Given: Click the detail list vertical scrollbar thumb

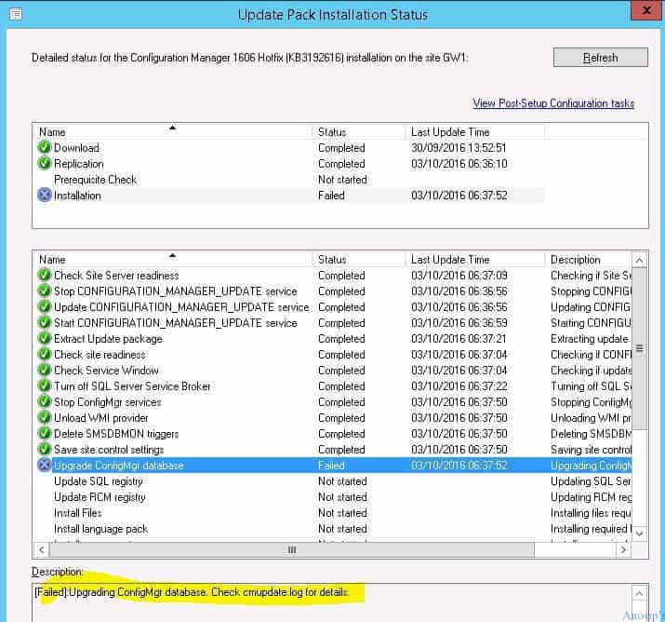Looking at the screenshot, I should tap(640, 348).
